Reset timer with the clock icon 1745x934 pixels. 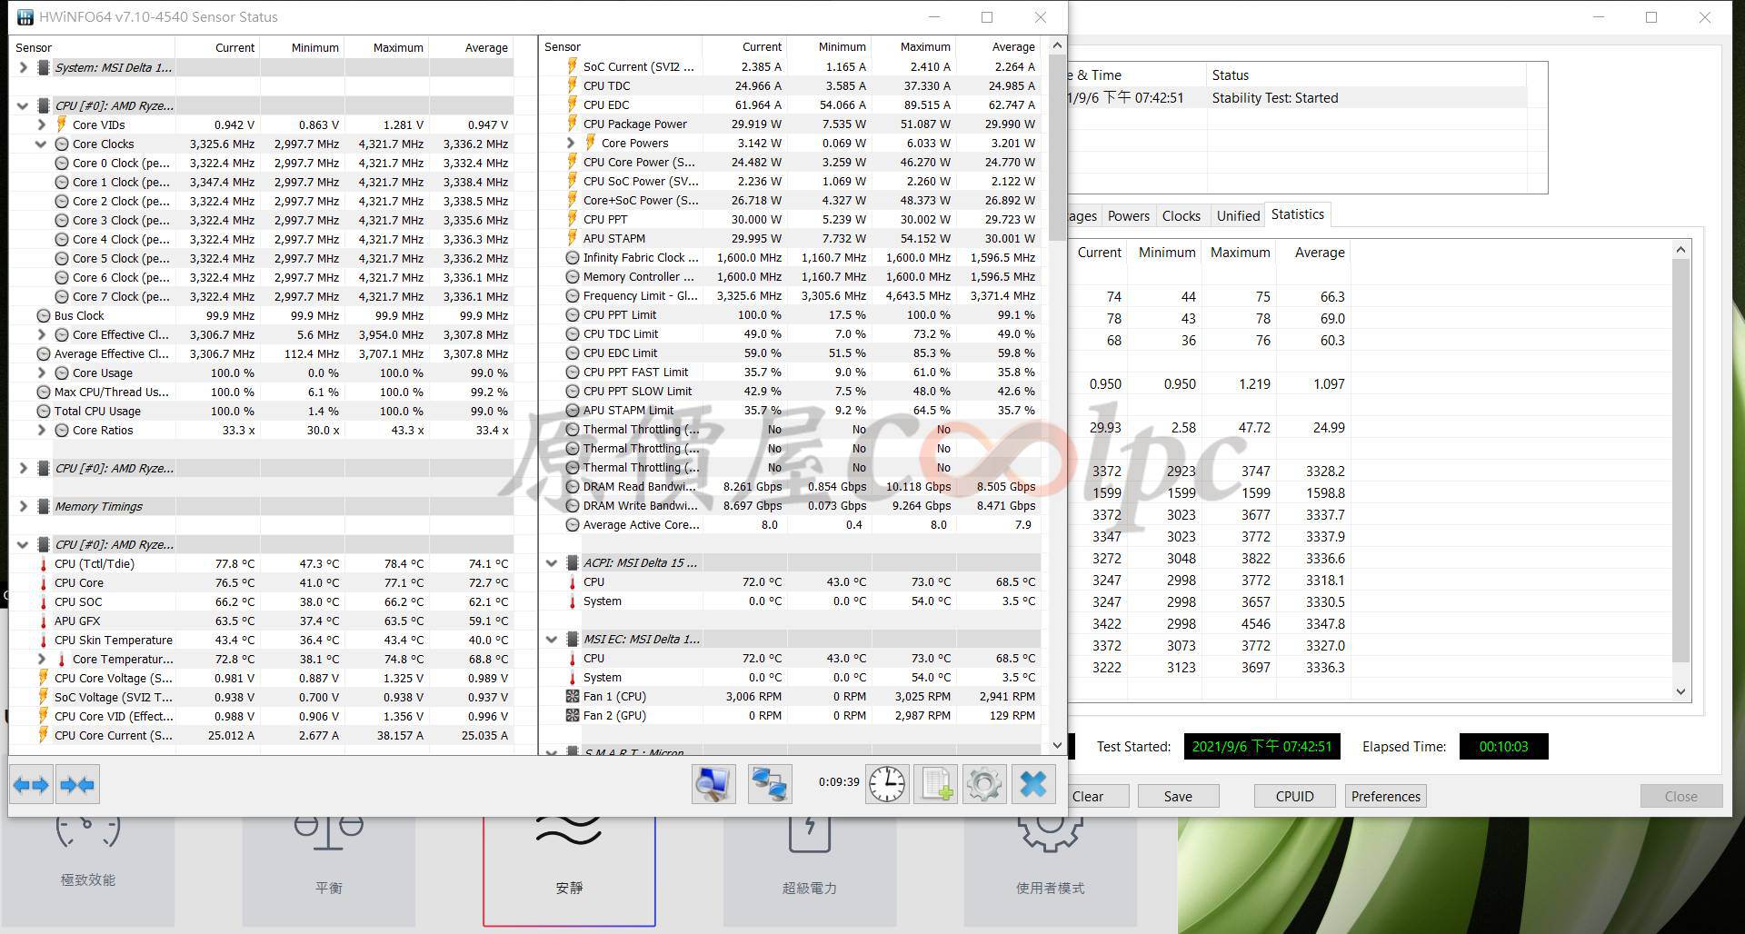coord(886,784)
